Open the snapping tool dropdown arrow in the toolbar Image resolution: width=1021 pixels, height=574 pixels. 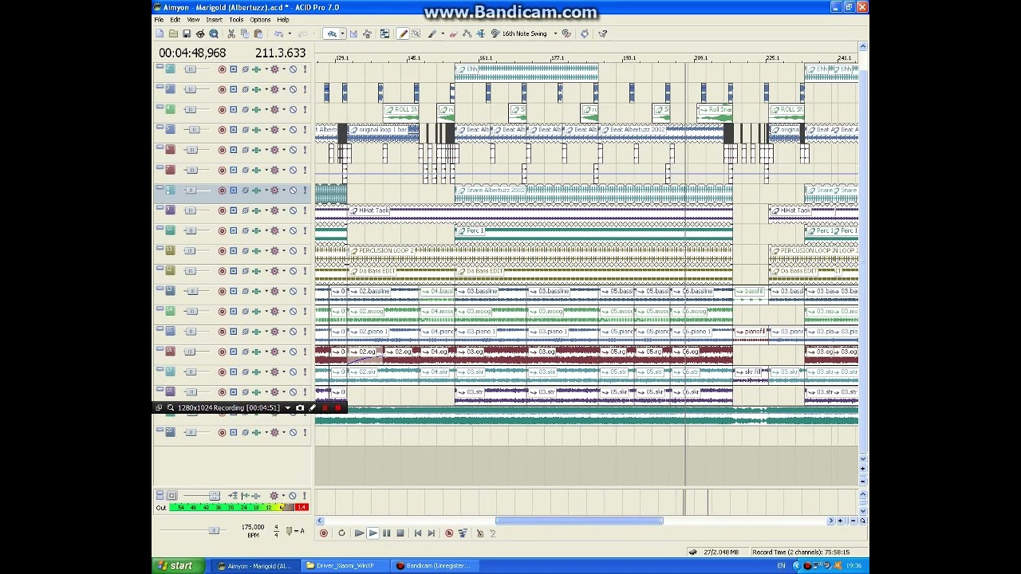pos(343,33)
